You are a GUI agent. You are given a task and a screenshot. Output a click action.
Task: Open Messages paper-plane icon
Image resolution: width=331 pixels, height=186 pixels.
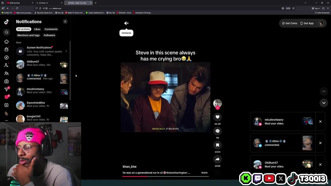(x=6, y=89)
